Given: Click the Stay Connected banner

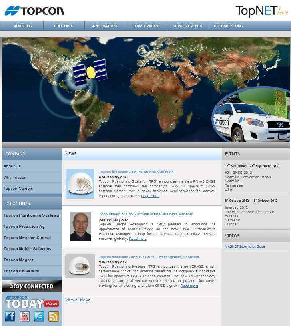Looking at the screenshot, I should 32,286.
